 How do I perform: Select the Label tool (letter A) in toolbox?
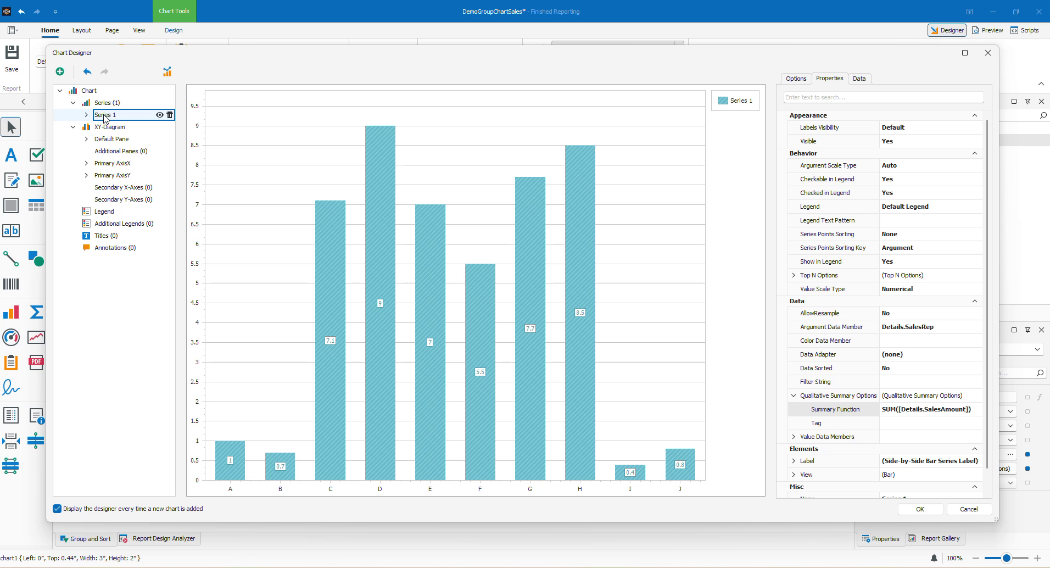pyautogui.click(x=11, y=155)
